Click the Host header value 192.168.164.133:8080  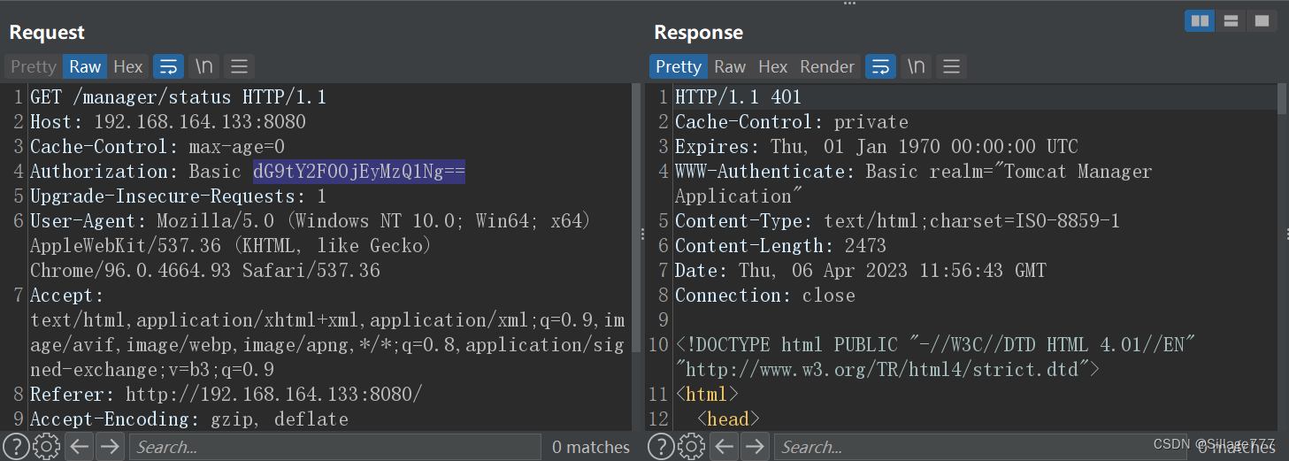pyautogui.click(x=200, y=122)
